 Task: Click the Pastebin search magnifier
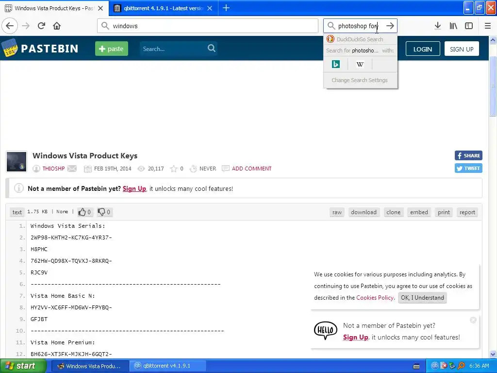click(x=212, y=48)
